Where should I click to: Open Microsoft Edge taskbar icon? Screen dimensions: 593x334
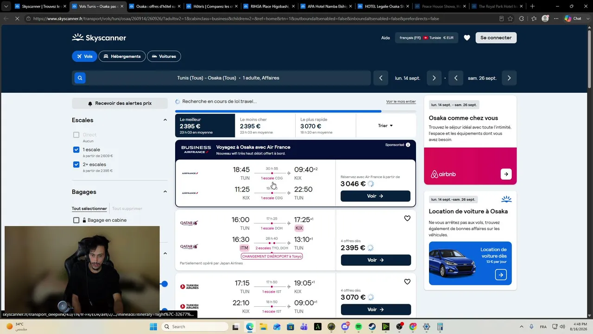tap(250, 327)
